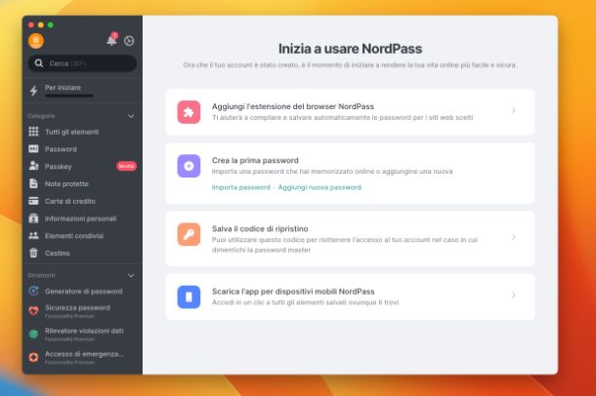Click the Tutti gli elementi grid icon
Viewport: 596px width, 396px height.
click(33, 132)
